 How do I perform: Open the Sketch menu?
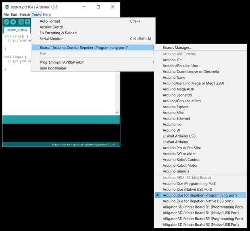25,15
